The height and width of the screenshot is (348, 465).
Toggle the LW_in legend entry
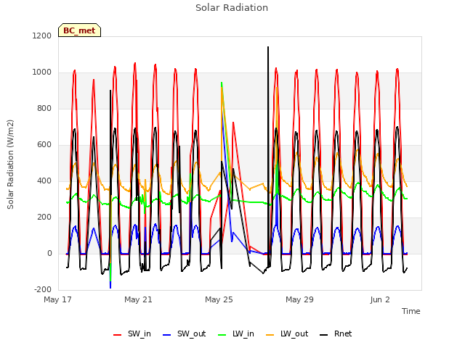click(236, 334)
